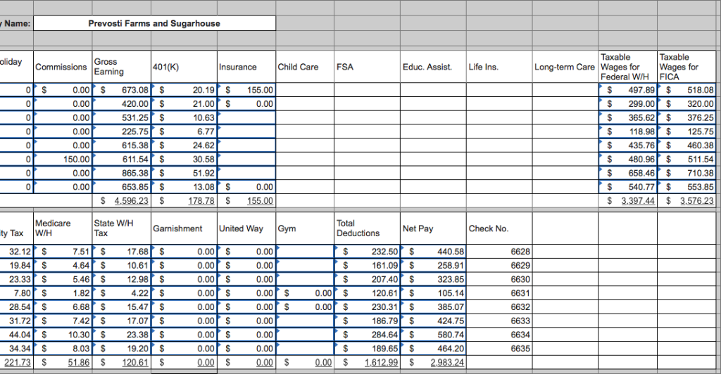Image resolution: width=721 pixels, height=374 pixels.
Task: Click social security total 221.73
Action: 17,362
